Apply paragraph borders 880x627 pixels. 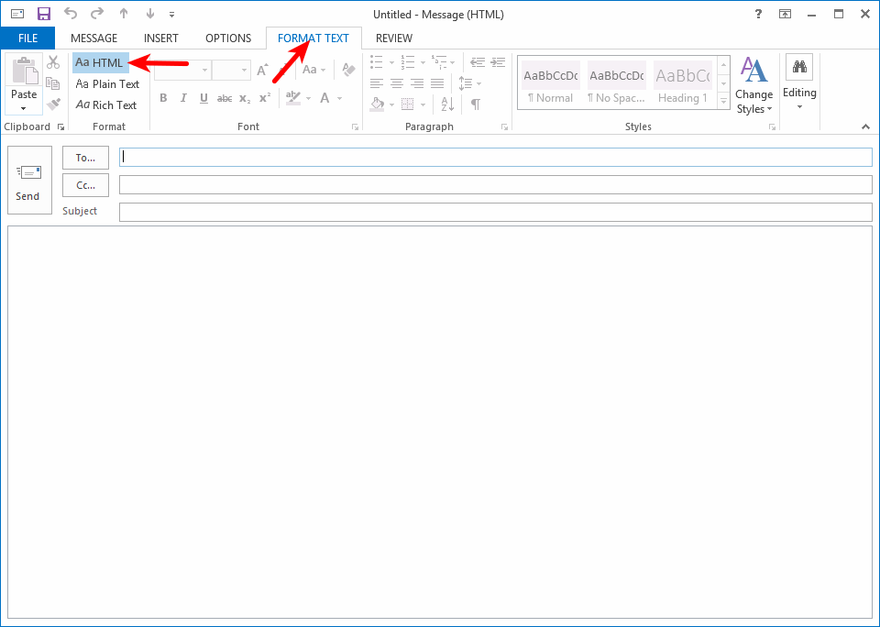[408, 104]
